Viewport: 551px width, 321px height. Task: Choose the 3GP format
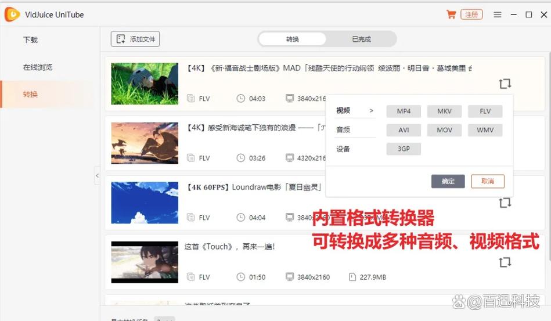404,149
